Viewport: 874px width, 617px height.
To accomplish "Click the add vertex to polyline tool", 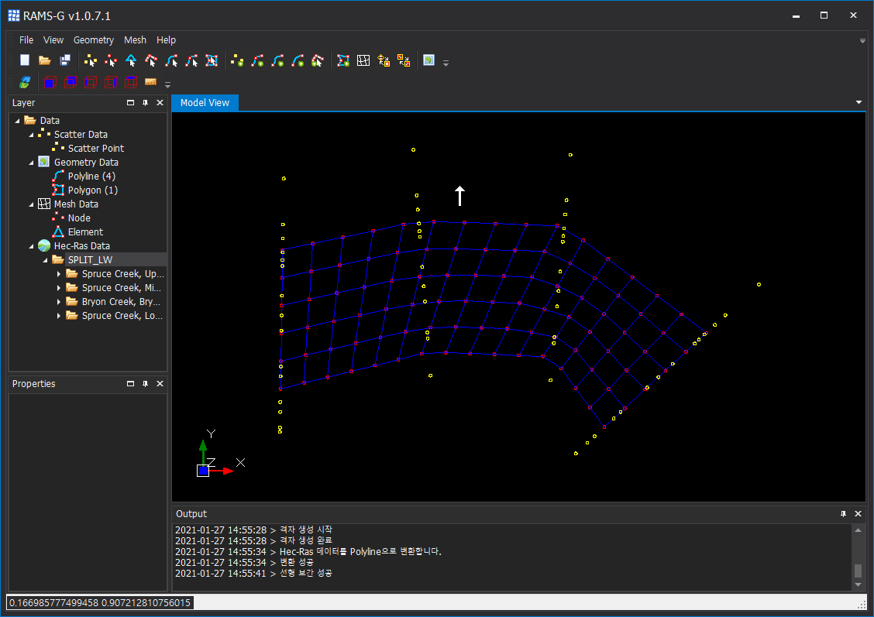I will tap(318, 60).
